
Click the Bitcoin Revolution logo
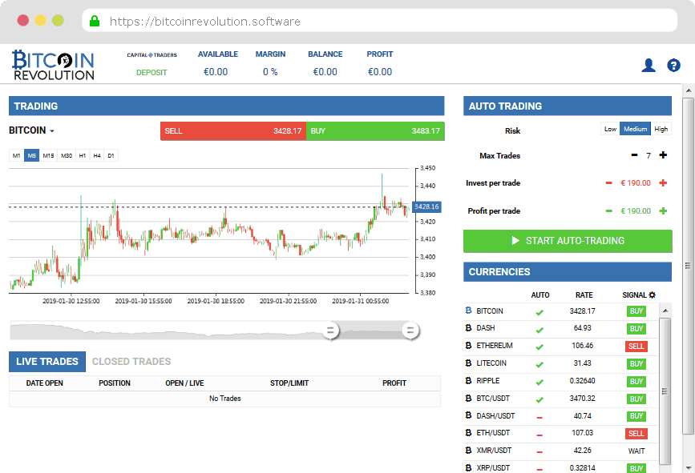[x=53, y=65]
